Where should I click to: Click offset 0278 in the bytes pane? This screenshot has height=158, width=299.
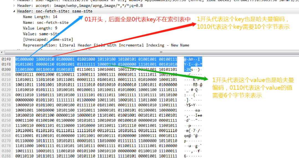click(x=6, y=146)
